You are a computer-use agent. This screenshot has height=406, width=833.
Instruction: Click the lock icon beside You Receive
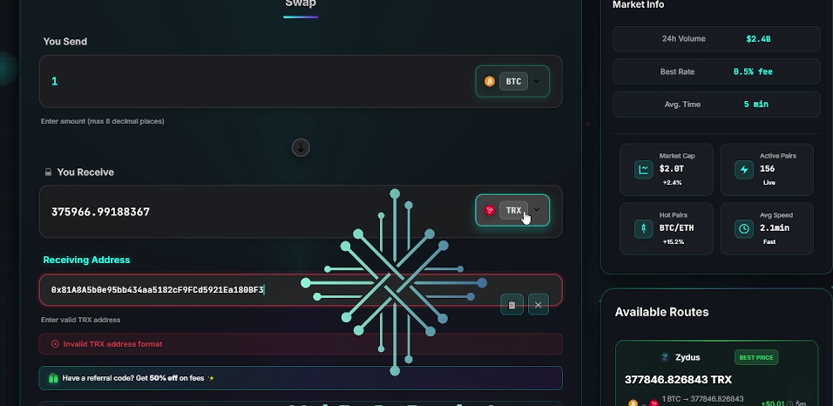(48, 173)
